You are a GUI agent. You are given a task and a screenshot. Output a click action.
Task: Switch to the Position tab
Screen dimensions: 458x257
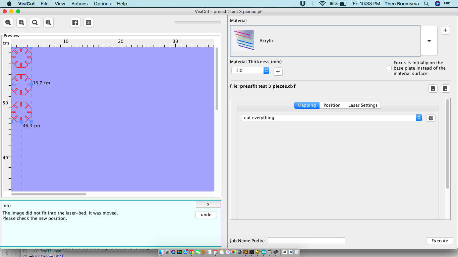click(x=332, y=105)
